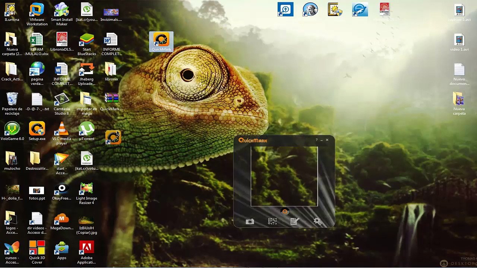Select the VLC media player shortcut
Screen dimensions: 477x268
pos(62,133)
